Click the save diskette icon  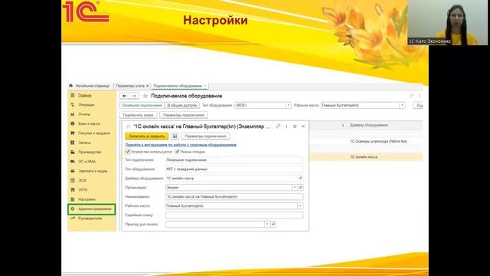pos(175,136)
